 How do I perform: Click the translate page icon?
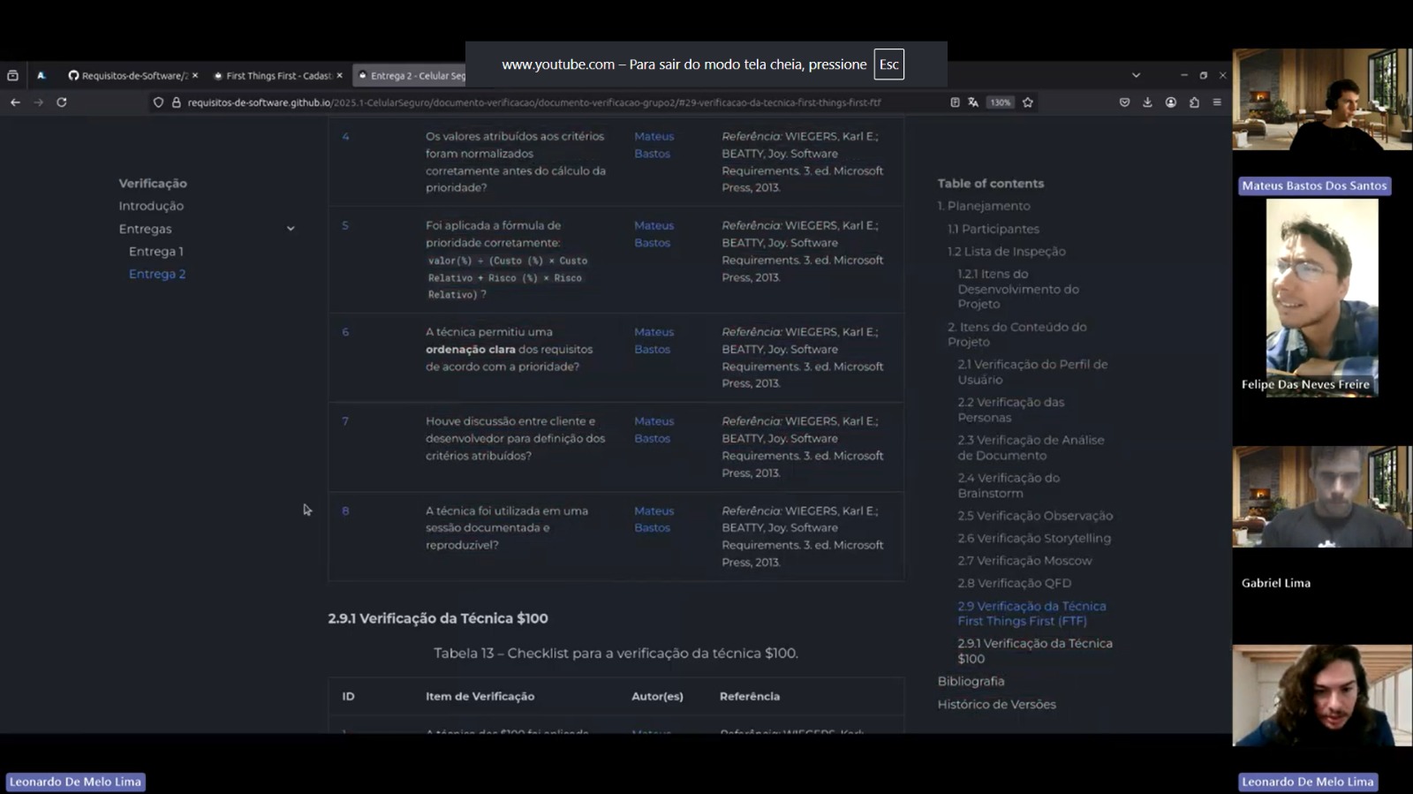(x=973, y=102)
